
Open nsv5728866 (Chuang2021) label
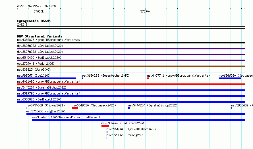click(126, 135)
